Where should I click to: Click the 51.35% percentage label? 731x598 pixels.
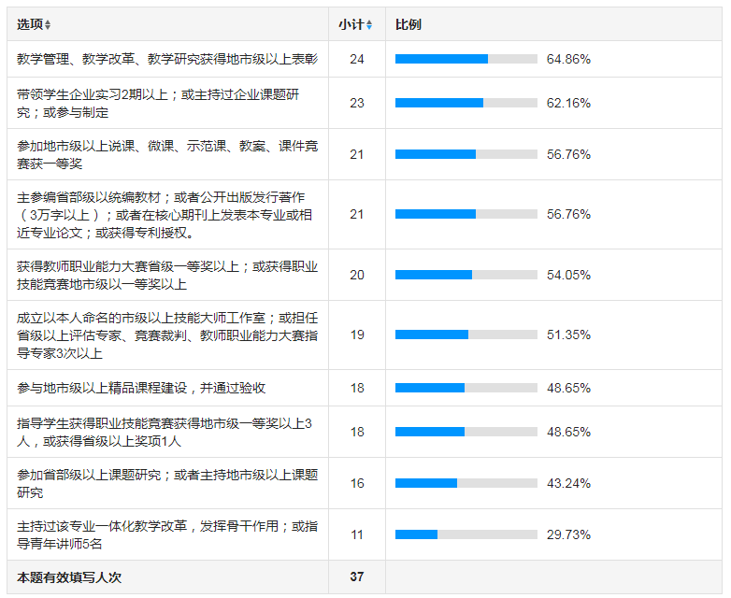tap(568, 335)
